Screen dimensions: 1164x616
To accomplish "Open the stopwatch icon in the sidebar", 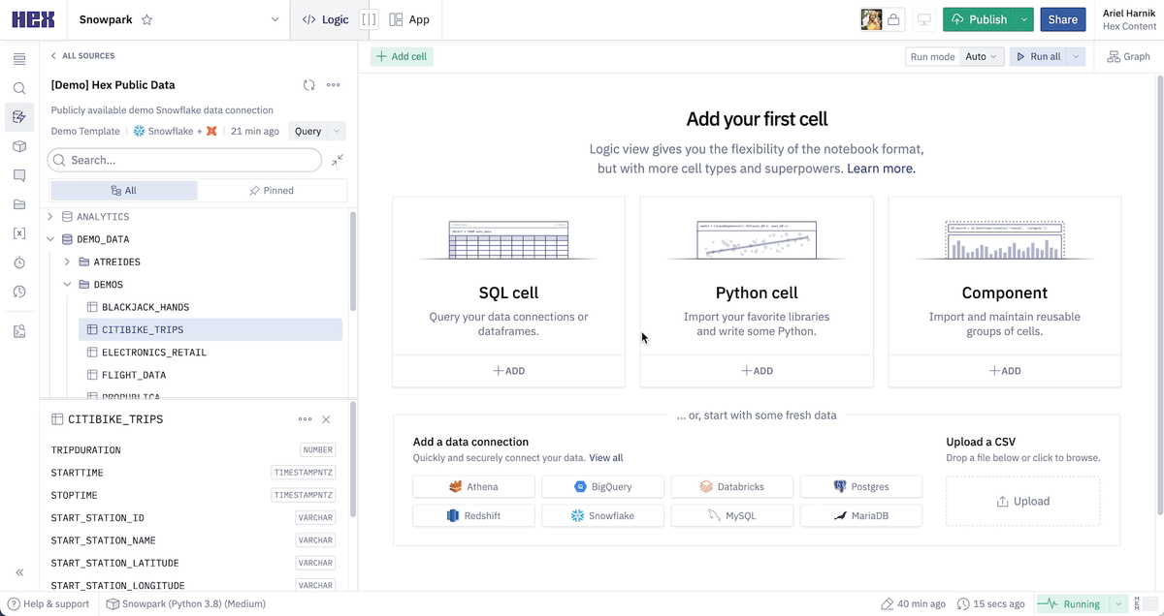I will click(19, 262).
